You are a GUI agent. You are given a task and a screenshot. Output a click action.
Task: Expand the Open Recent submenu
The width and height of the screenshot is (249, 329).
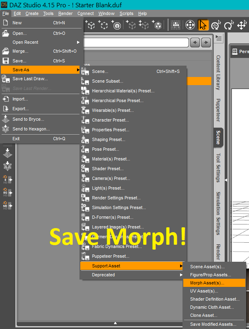point(41,42)
